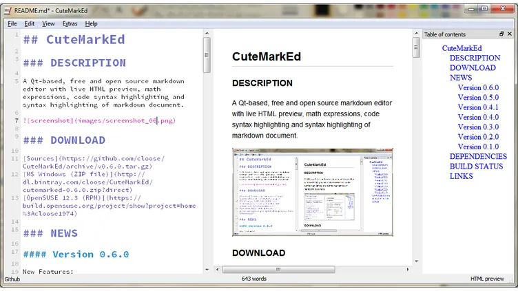The height and width of the screenshot is (291, 518).
Task: Click the screenshot image markdown line
Action: 99,121
